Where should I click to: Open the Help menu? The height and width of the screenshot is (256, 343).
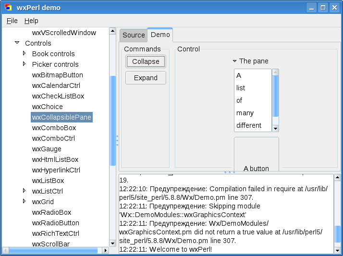click(31, 21)
